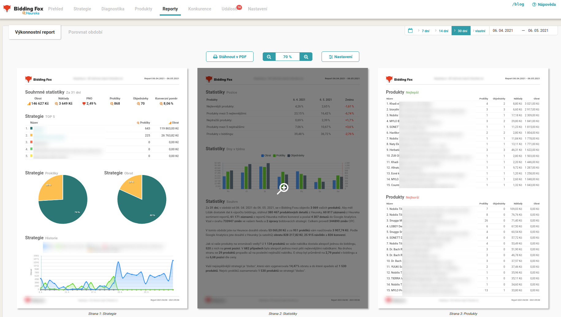The image size is (561, 317).
Task: Click PNO icon in summary statistics
Action: point(84,104)
